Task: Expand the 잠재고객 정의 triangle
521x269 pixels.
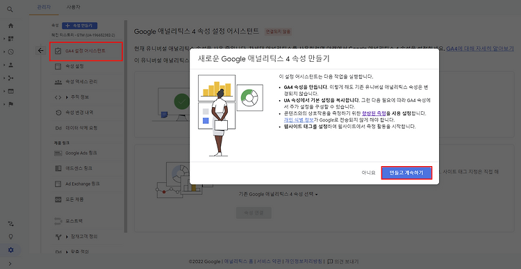Action: 67,237
